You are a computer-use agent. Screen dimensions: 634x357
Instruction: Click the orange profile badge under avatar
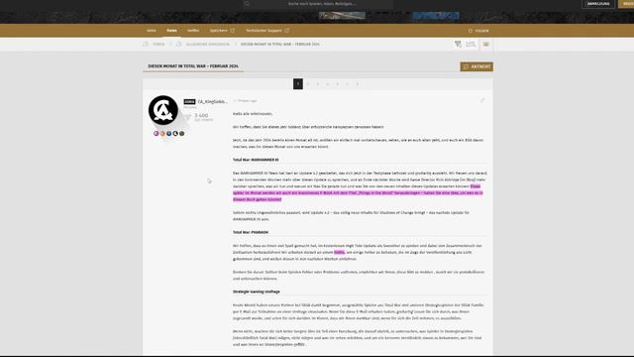tap(162, 133)
